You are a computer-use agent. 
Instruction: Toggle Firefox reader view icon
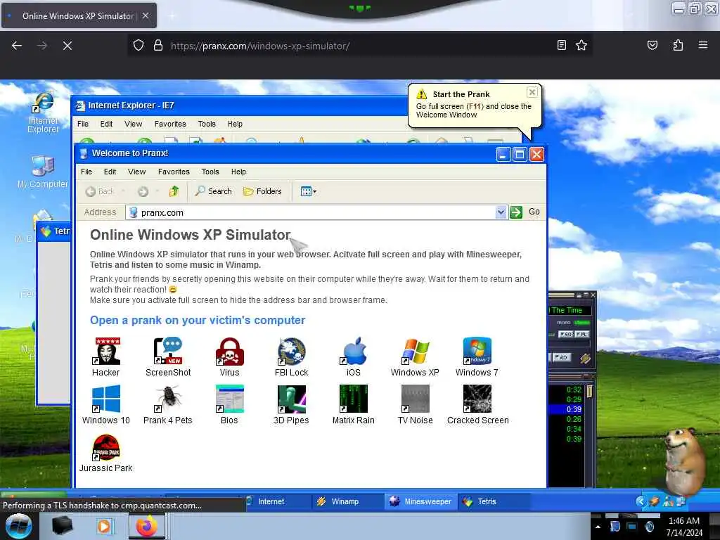[x=561, y=45]
